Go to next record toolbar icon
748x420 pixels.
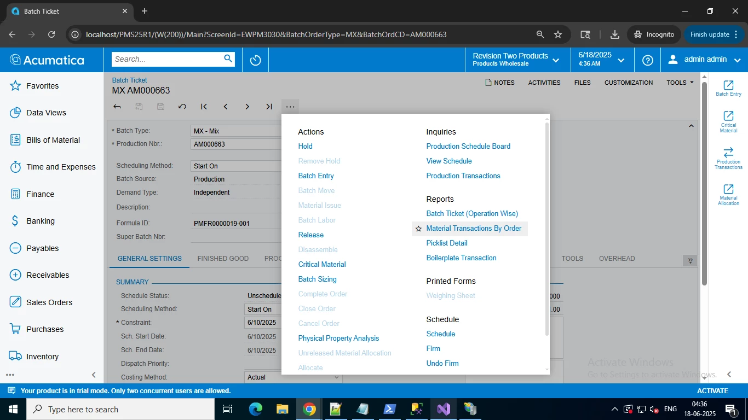247,107
